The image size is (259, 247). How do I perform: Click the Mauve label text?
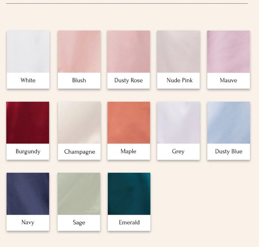229,80
